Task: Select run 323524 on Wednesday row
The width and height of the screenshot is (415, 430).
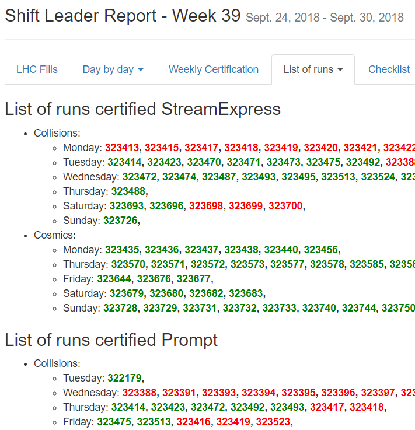Action: click(x=378, y=177)
